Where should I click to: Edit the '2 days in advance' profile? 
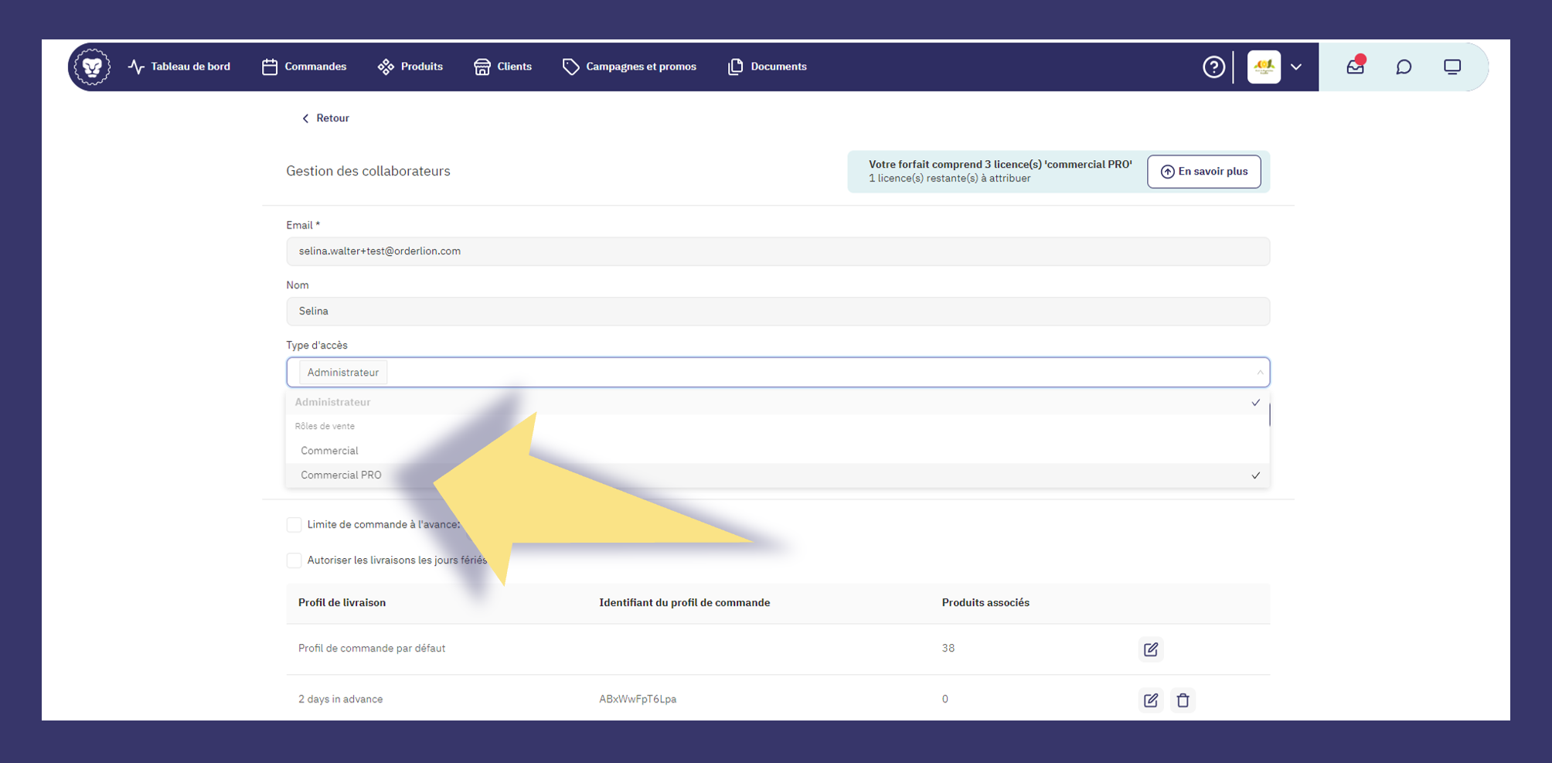(x=1150, y=700)
